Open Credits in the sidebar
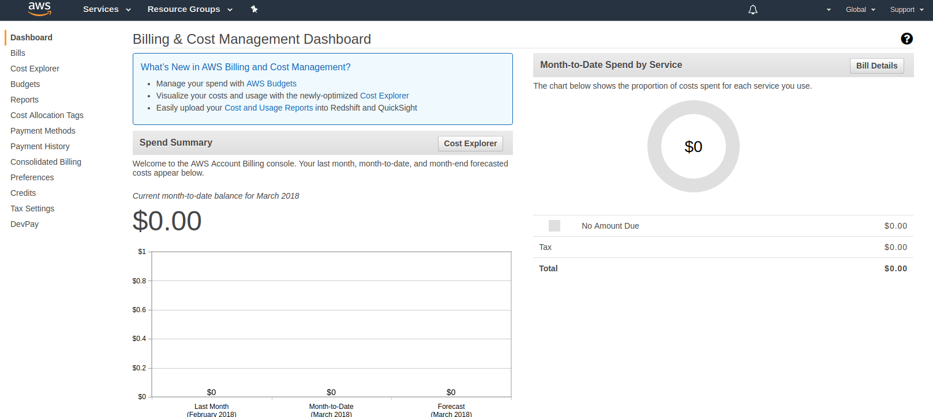 (x=23, y=193)
